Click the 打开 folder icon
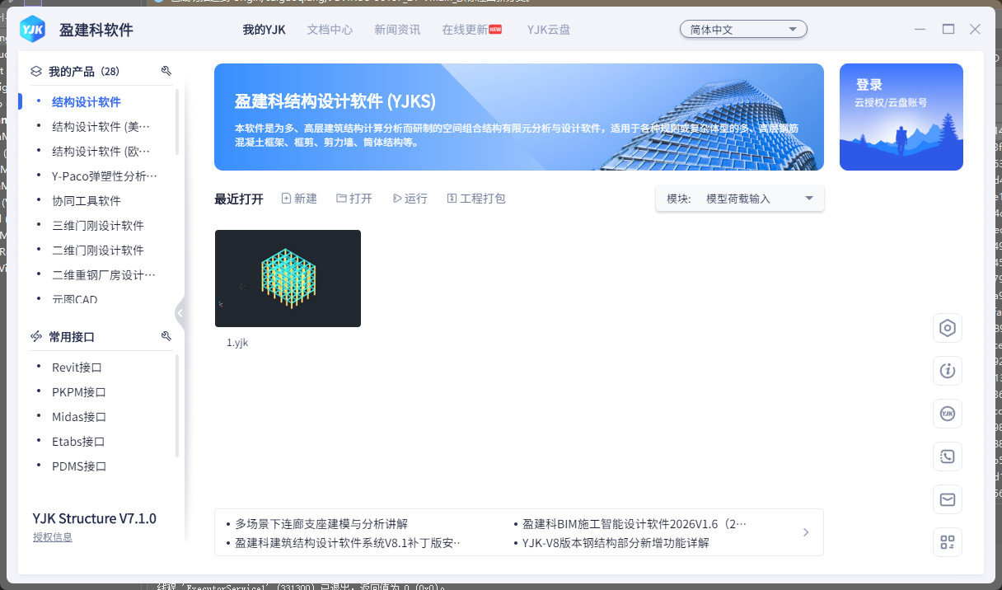Screen dimensions: 1002x590 pyautogui.click(x=341, y=199)
